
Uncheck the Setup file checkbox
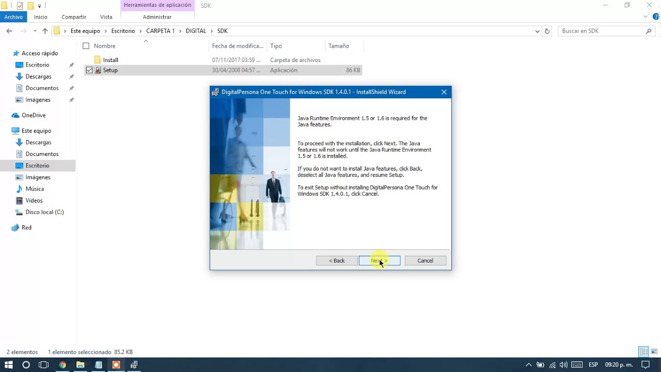(x=89, y=70)
